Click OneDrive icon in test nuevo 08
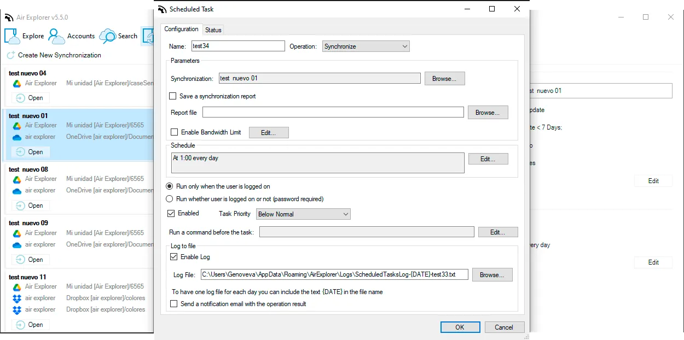Screen dimensions: 684x340 click(17, 191)
